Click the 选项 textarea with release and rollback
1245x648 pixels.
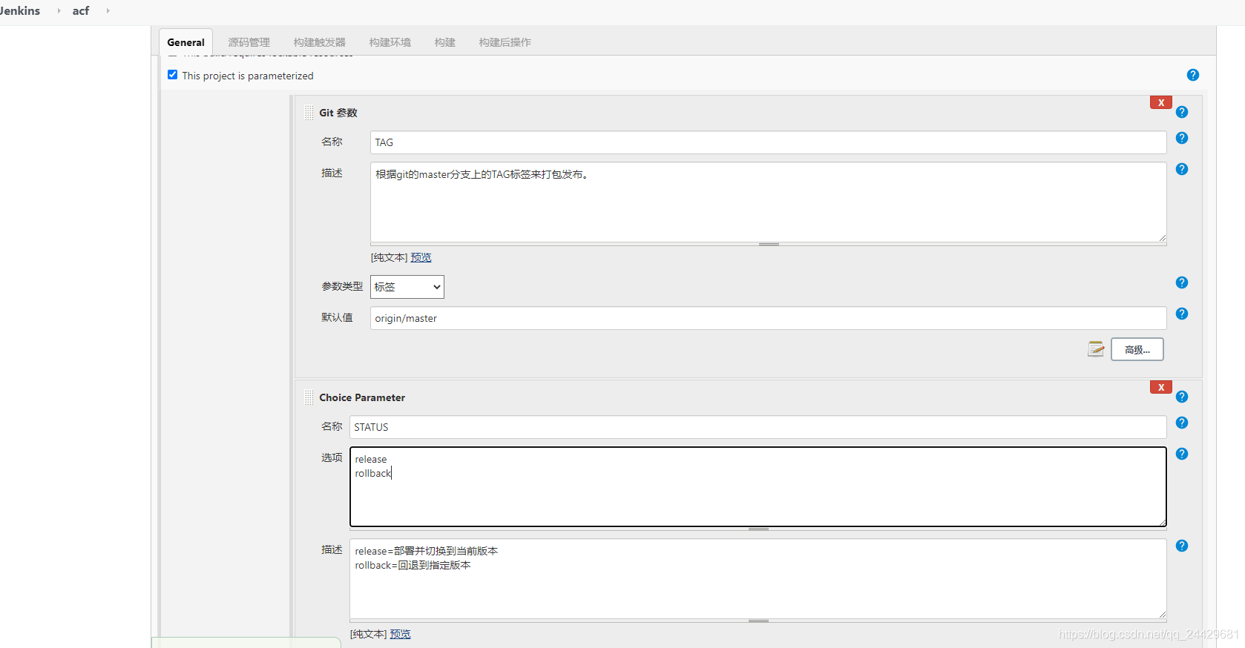(x=758, y=486)
